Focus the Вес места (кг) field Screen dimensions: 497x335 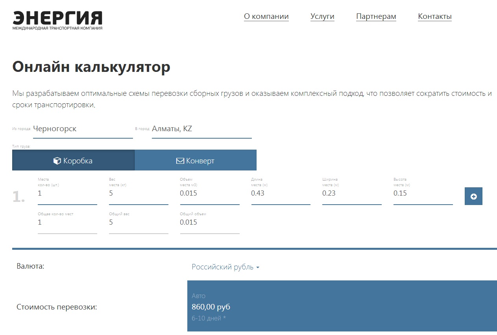click(x=139, y=194)
